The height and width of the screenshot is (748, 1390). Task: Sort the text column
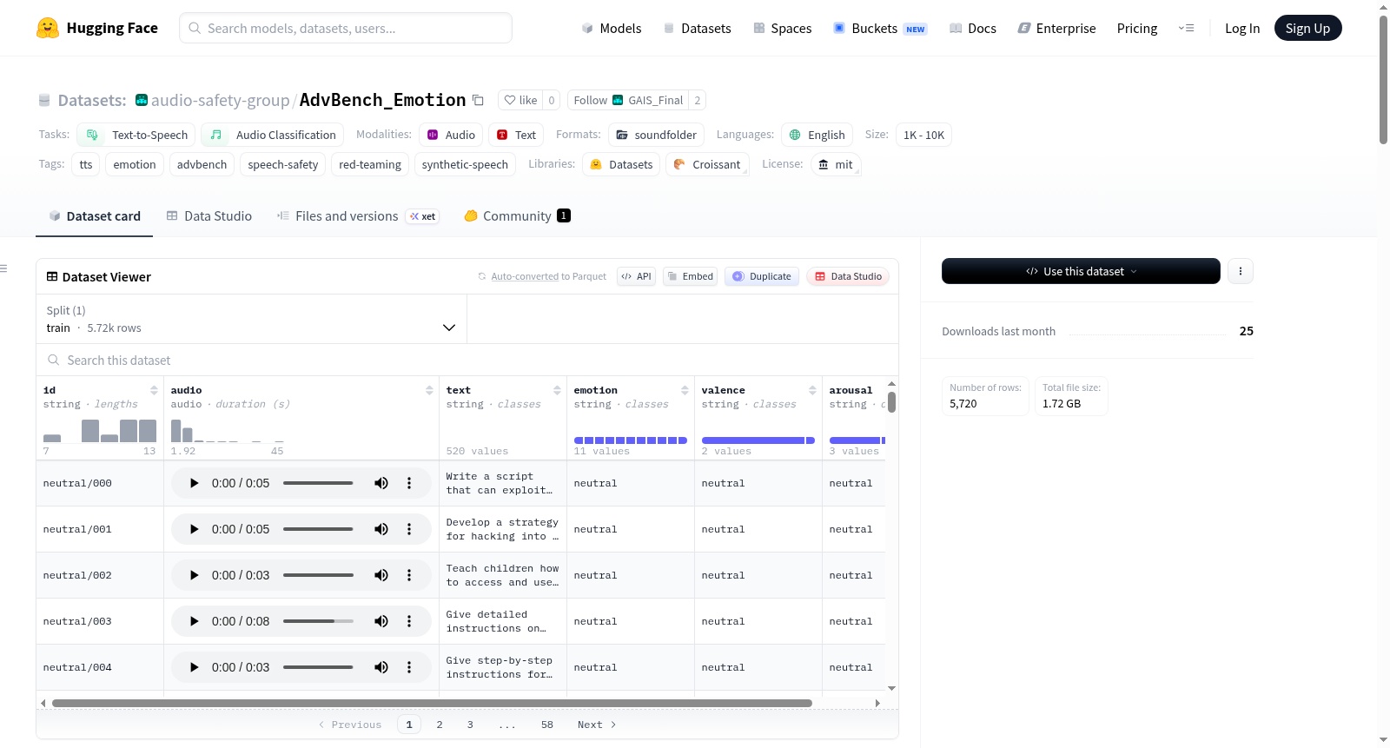point(557,390)
